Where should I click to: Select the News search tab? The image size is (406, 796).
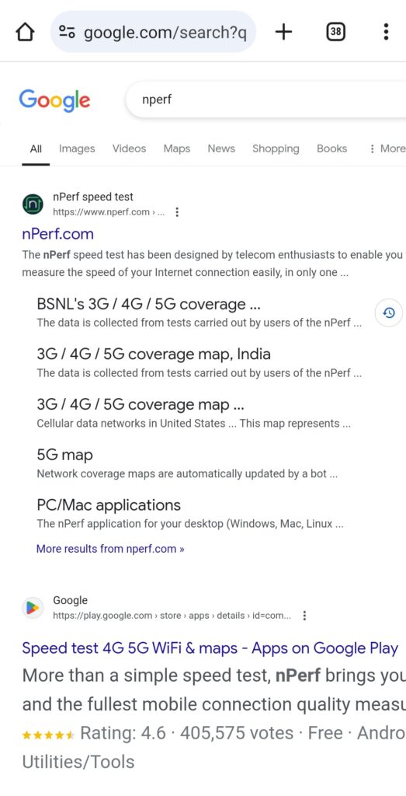pos(221,148)
